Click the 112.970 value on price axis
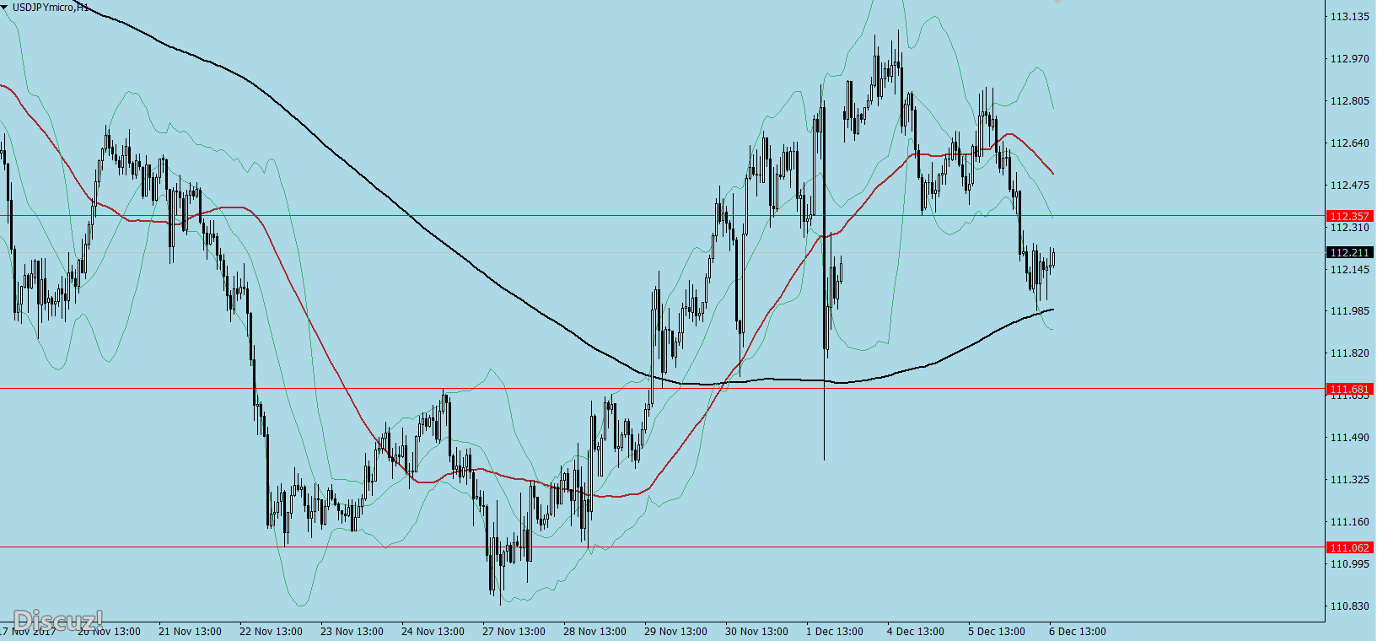The height and width of the screenshot is (641, 1377). click(1349, 58)
